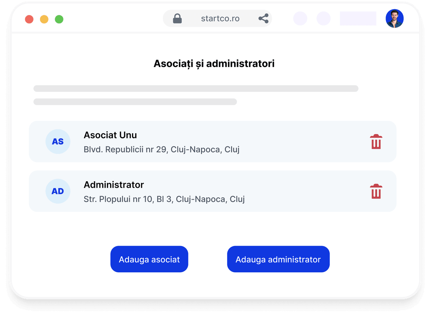The height and width of the screenshot is (317, 431).
Task: Click the first round placeholder toolbar button
Action: [x=300, y=19]
